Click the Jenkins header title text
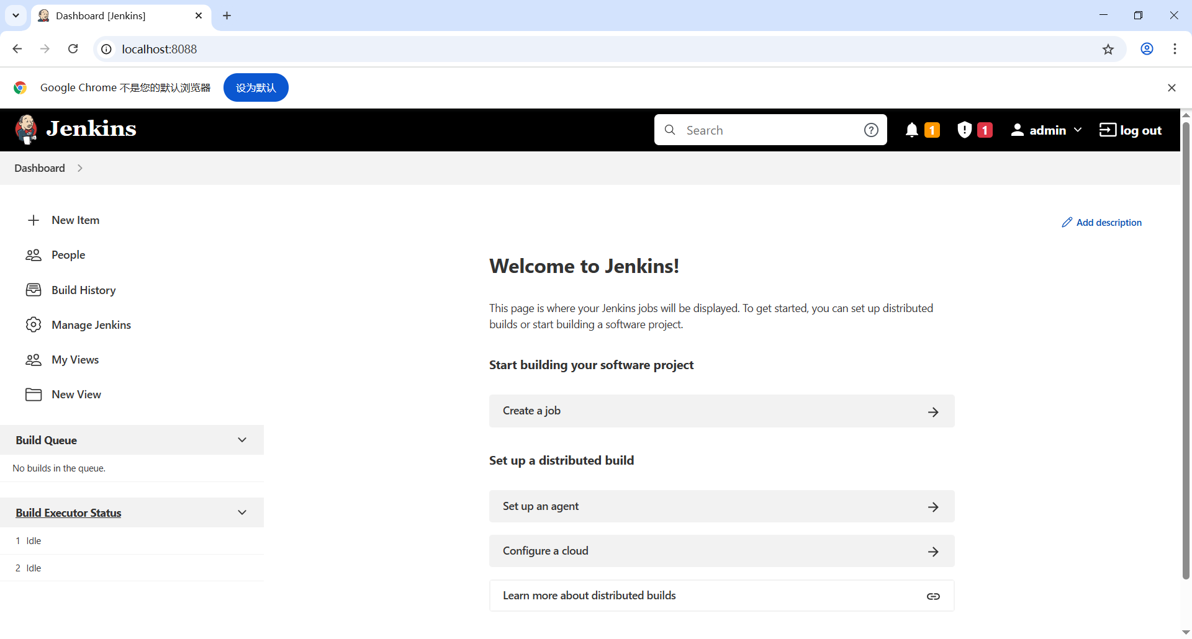Viewport: 1192px width, 639px height. click(91, 128)
